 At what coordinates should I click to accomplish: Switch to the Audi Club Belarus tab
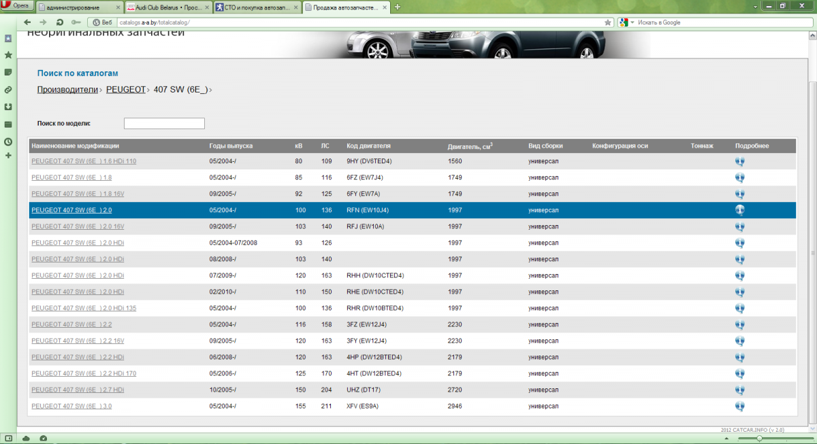[167, 7]
